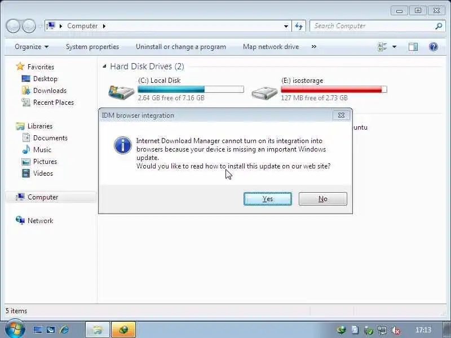Click the IDM tray icon

click(x=342, y=330)
